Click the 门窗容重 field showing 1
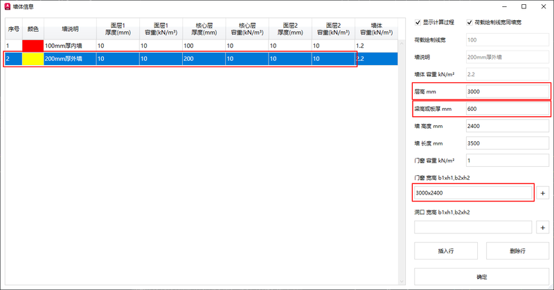Screen dimensions: 554x290 click(508, 161)
